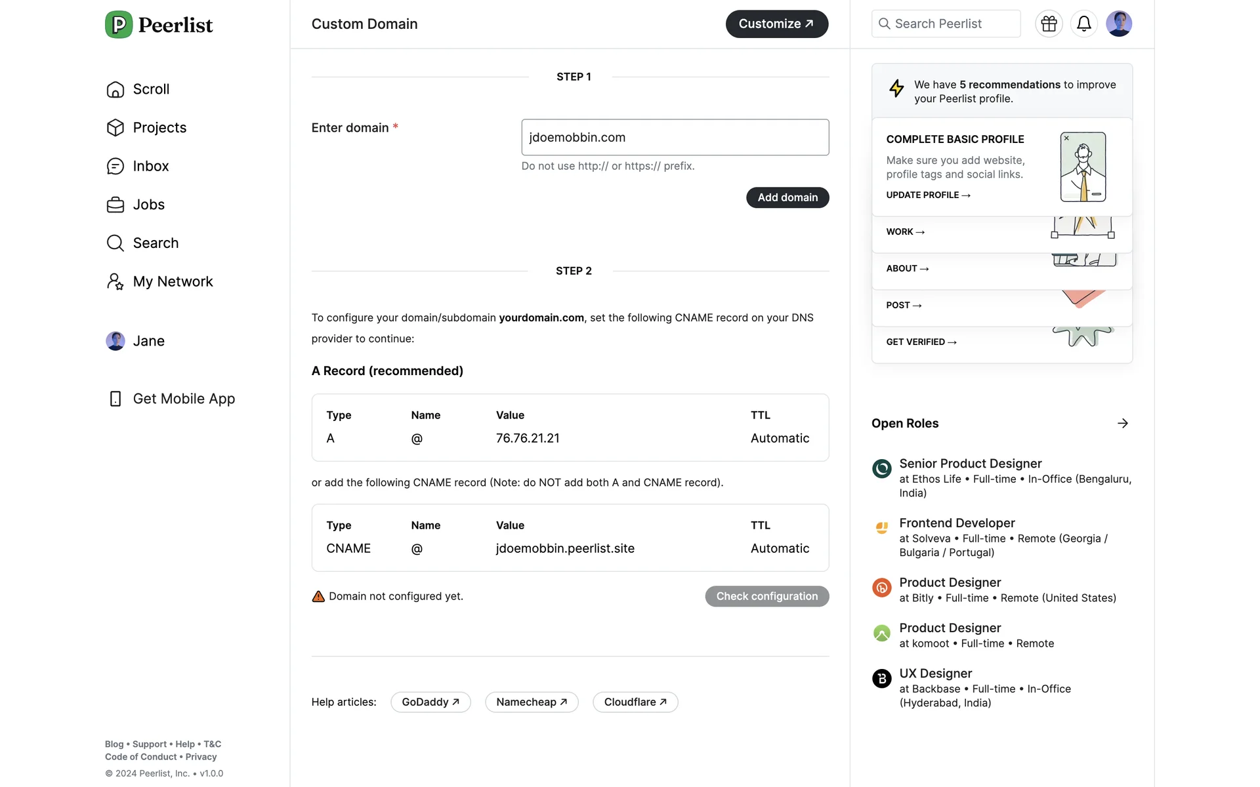This screenshot has height=787, width=1260.
Task: Open the GoDaddy help article
Action: [x=430, y=702]
